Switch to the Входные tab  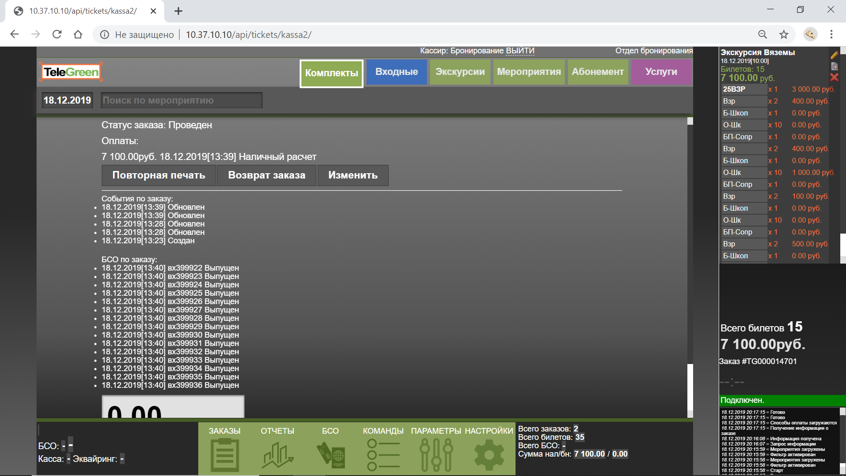click(397, 72)
